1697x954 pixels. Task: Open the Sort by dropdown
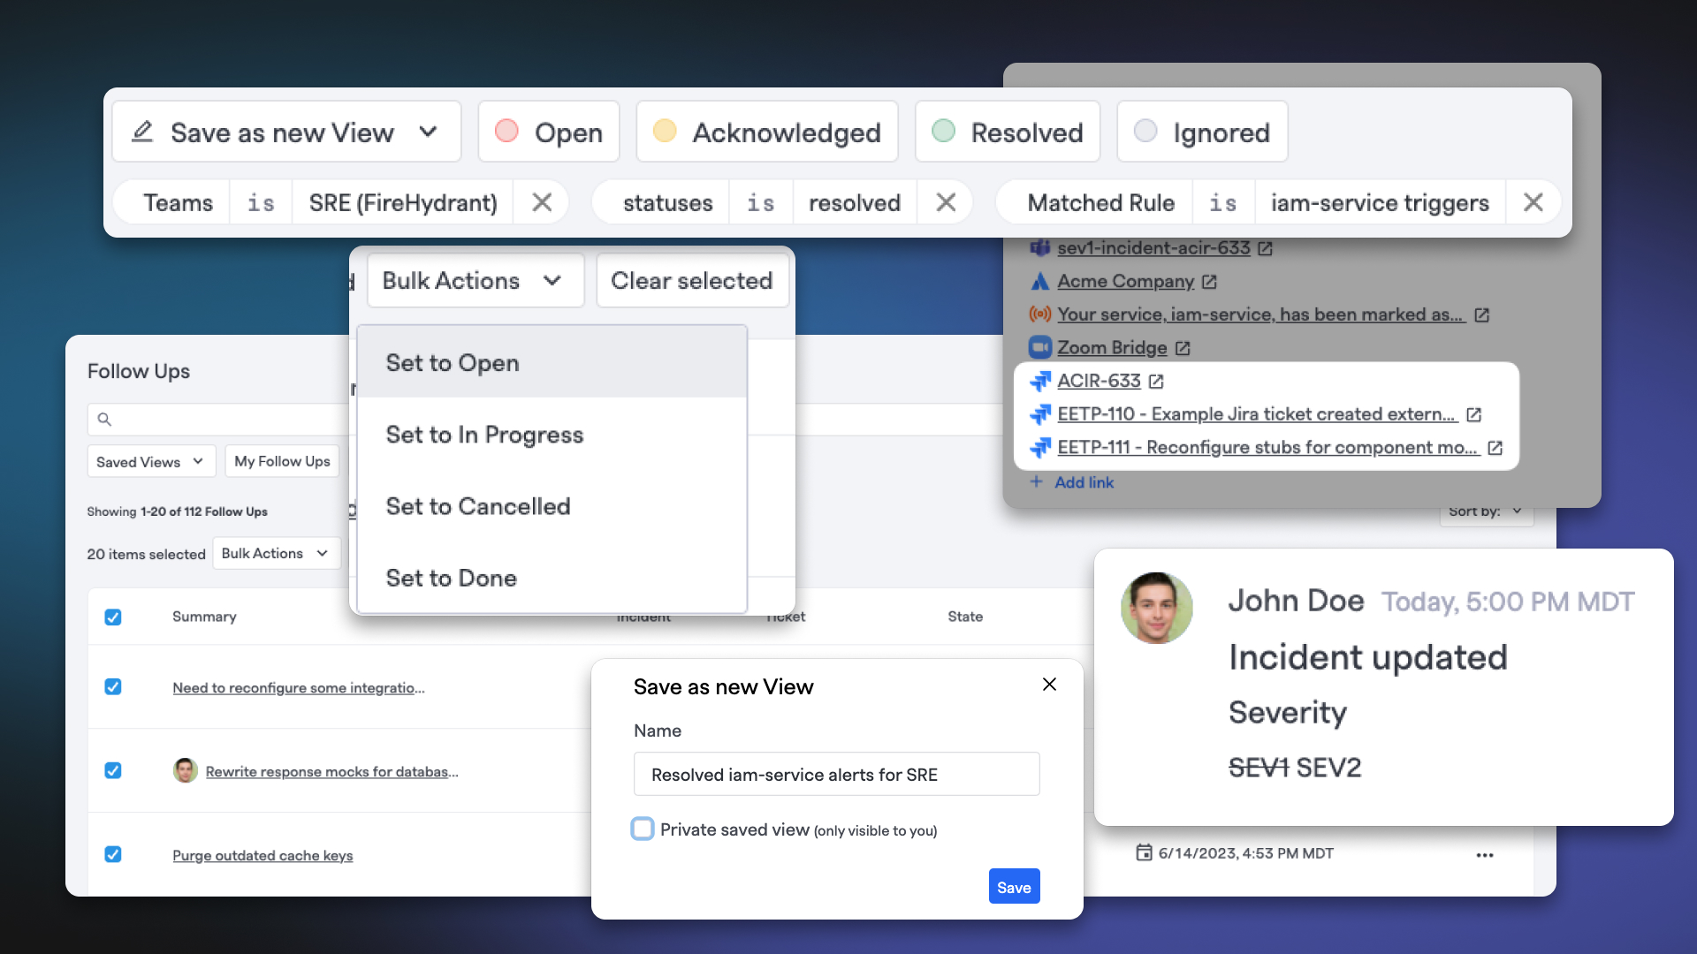click(x=1485, y=511)
